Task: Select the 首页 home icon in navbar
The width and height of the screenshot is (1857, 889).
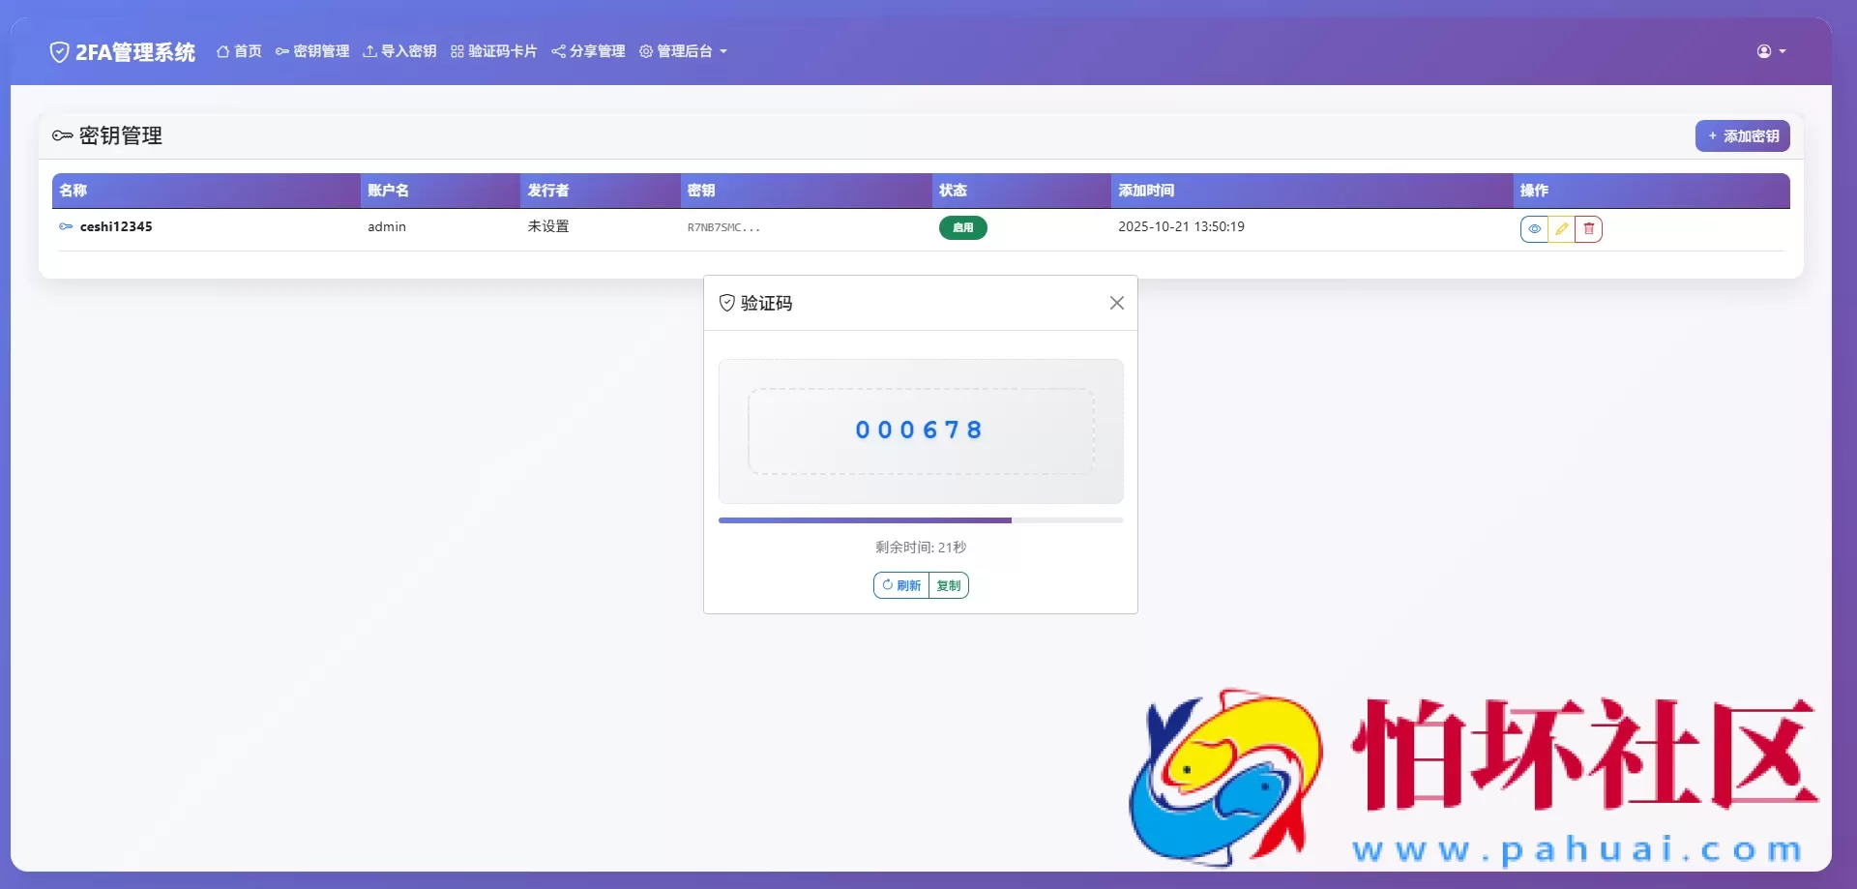Action: [x=222, y=51]
